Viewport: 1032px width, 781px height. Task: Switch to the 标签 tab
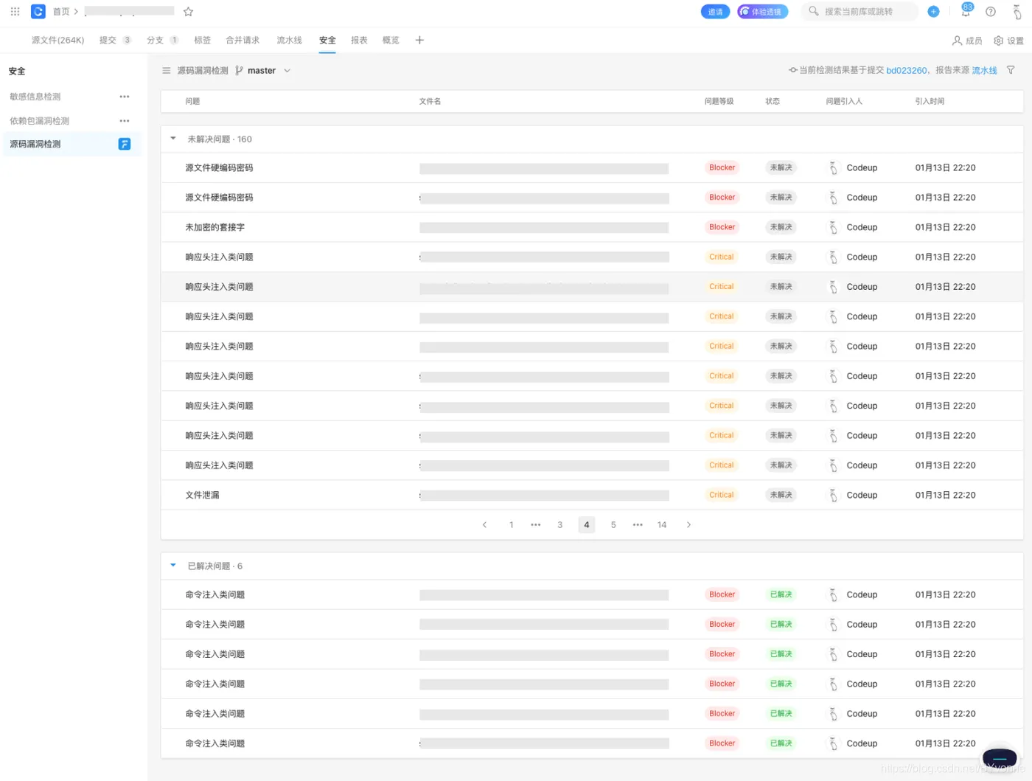(x=202, y=41)
